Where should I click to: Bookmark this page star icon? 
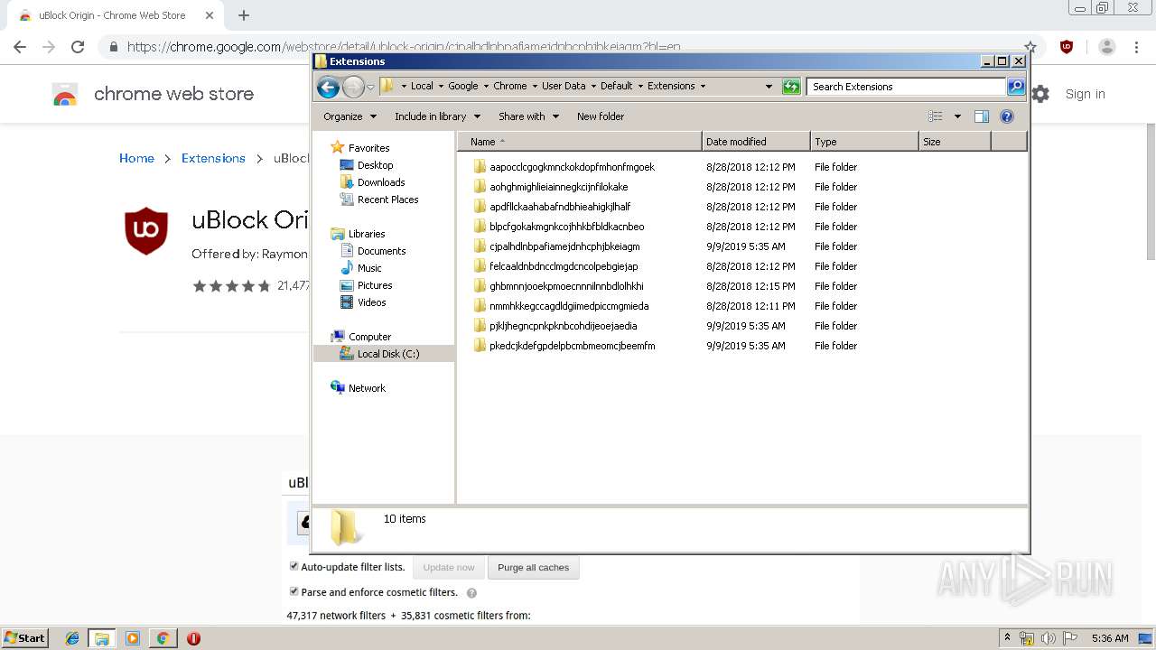pyautogui.click(x=1030, y=47)
